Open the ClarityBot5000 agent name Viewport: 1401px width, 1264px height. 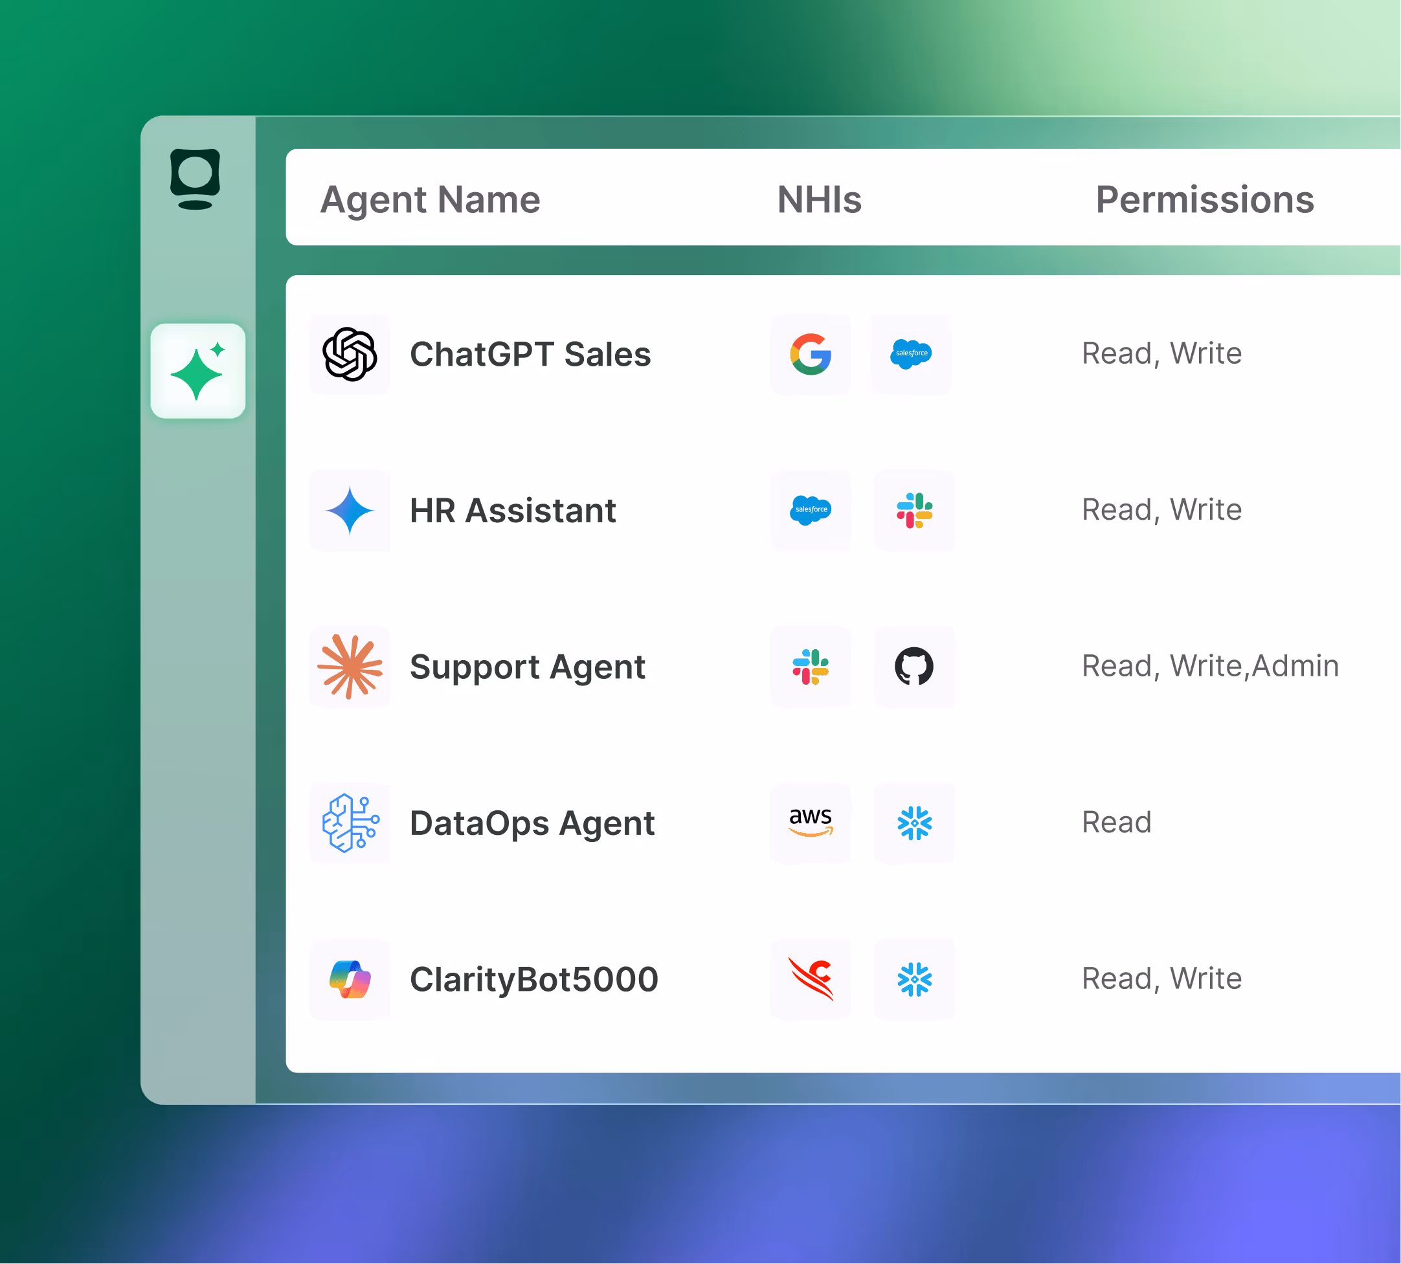pos(534,979)
